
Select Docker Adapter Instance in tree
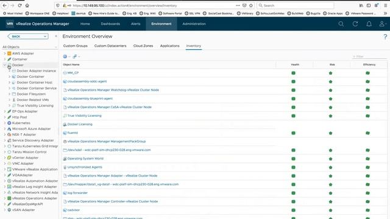pyautogui.click(x=37, y=71)
